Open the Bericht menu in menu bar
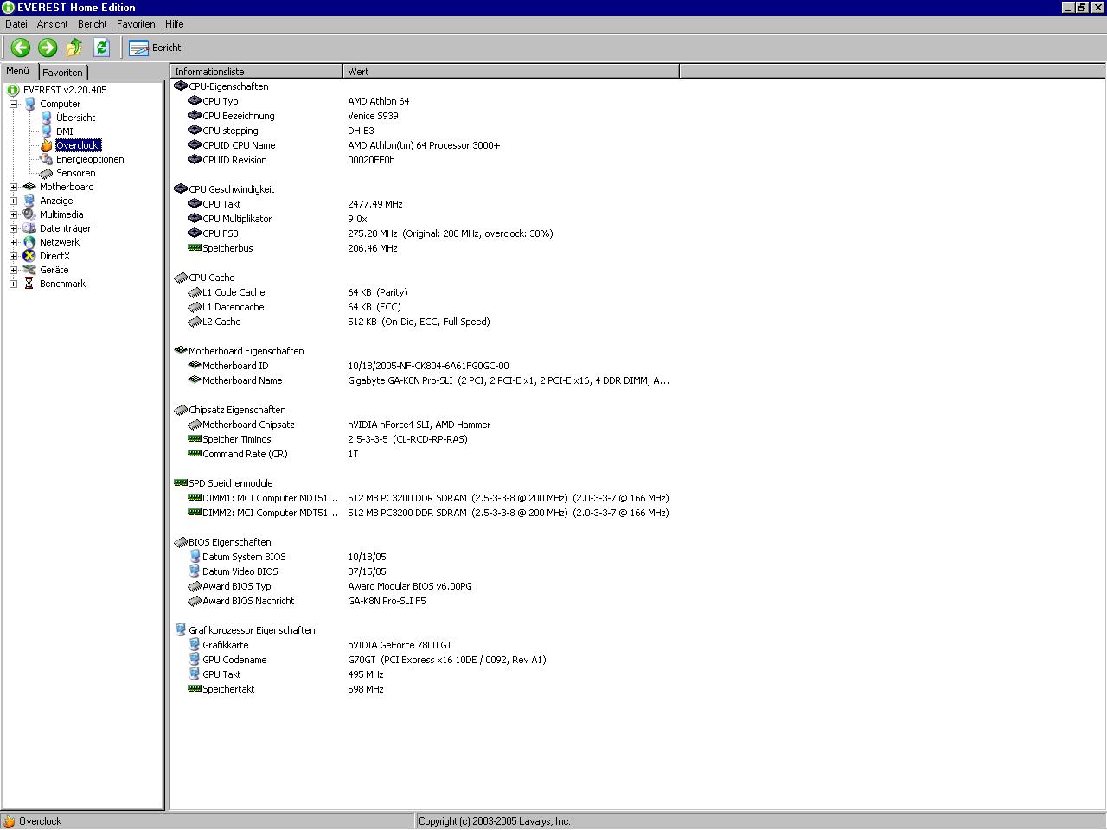This screenshot has width=1107, height=830. click(x=93, y=24)
